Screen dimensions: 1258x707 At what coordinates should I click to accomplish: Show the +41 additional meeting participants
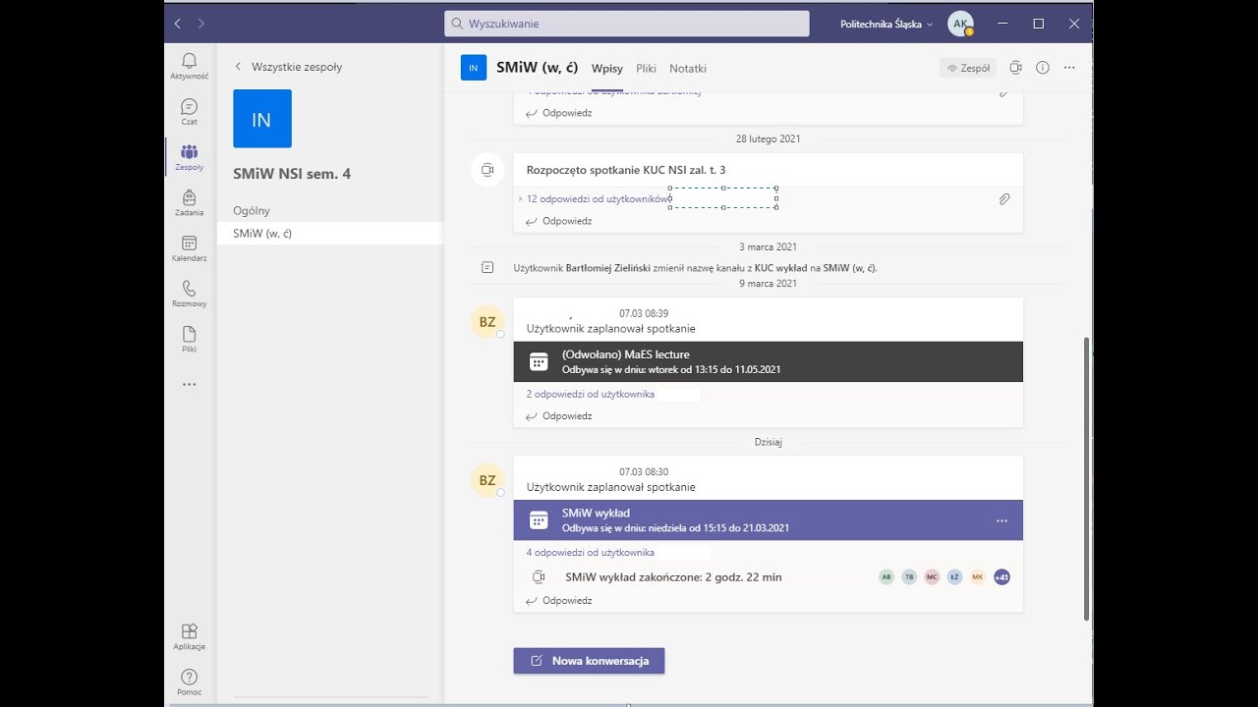click(x=1001, y=577)
